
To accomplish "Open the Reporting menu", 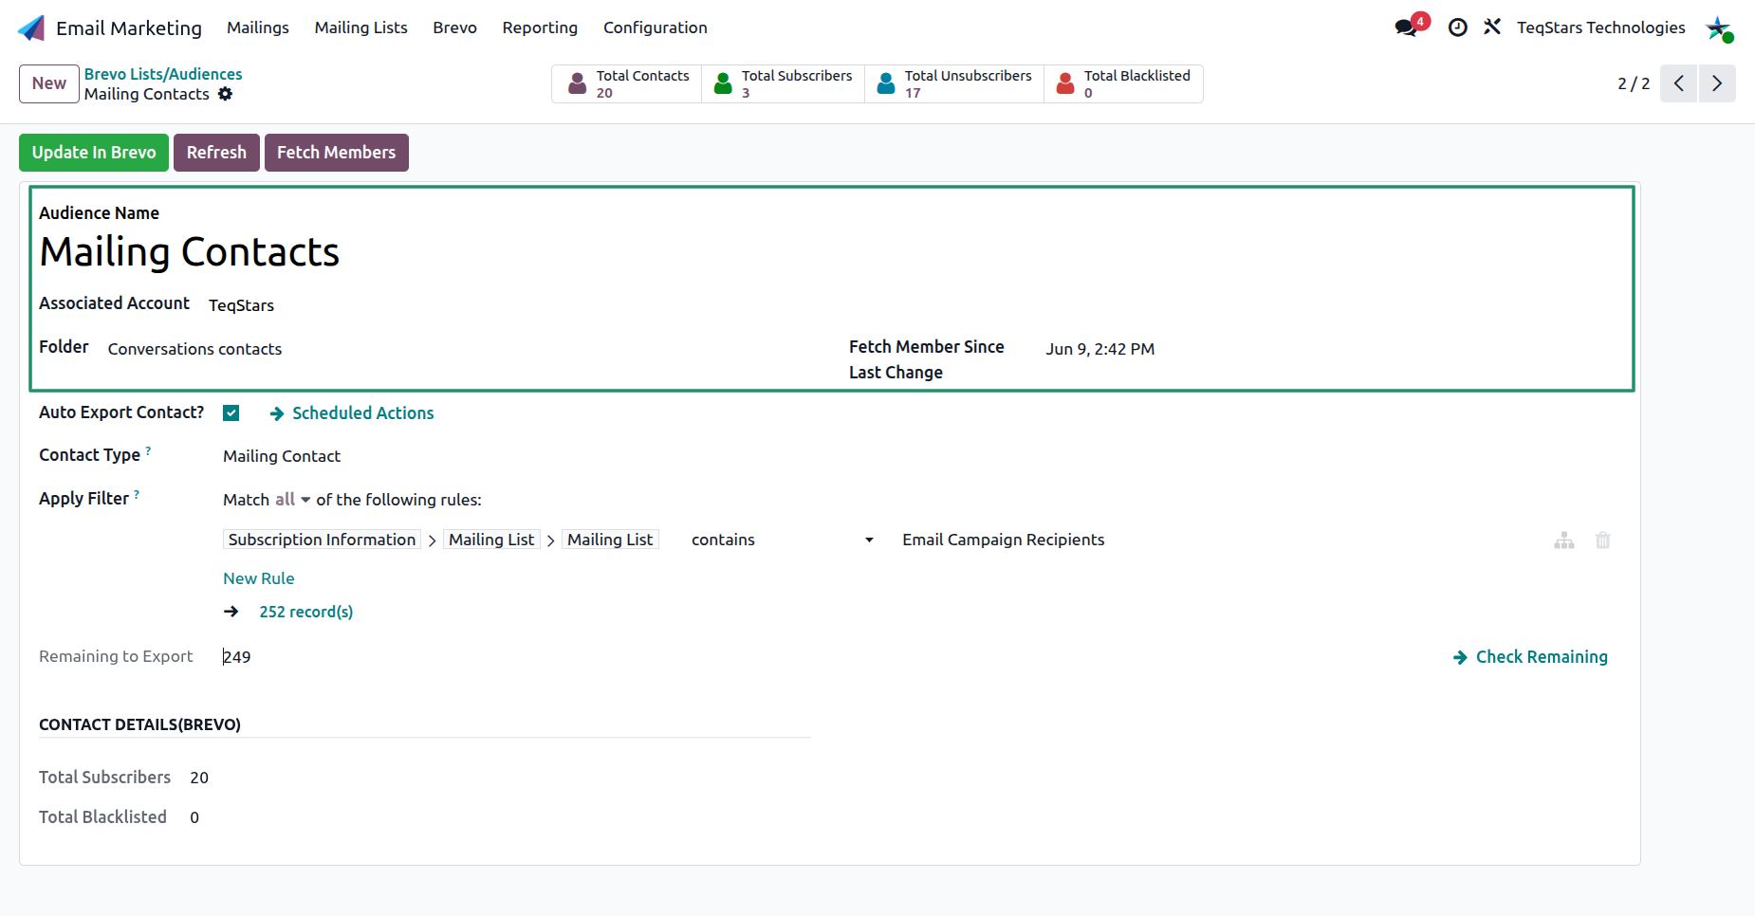I will [x=540, y=27].
